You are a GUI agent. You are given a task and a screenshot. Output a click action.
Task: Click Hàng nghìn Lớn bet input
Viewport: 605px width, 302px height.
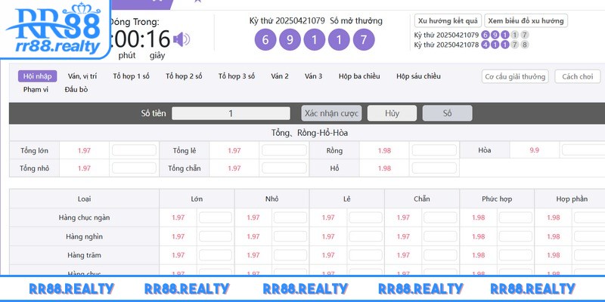pos(216,236)
